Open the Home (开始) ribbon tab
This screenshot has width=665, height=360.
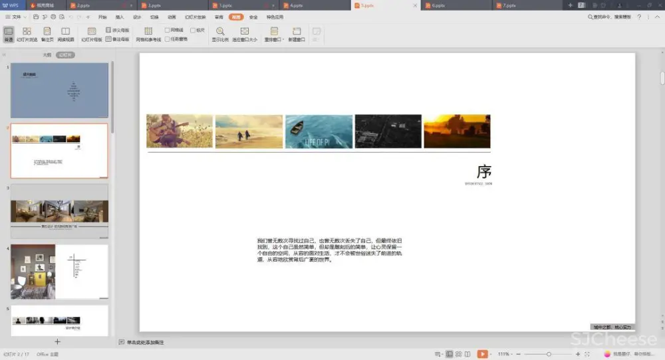pyautogui.click(x=102, y=17)
